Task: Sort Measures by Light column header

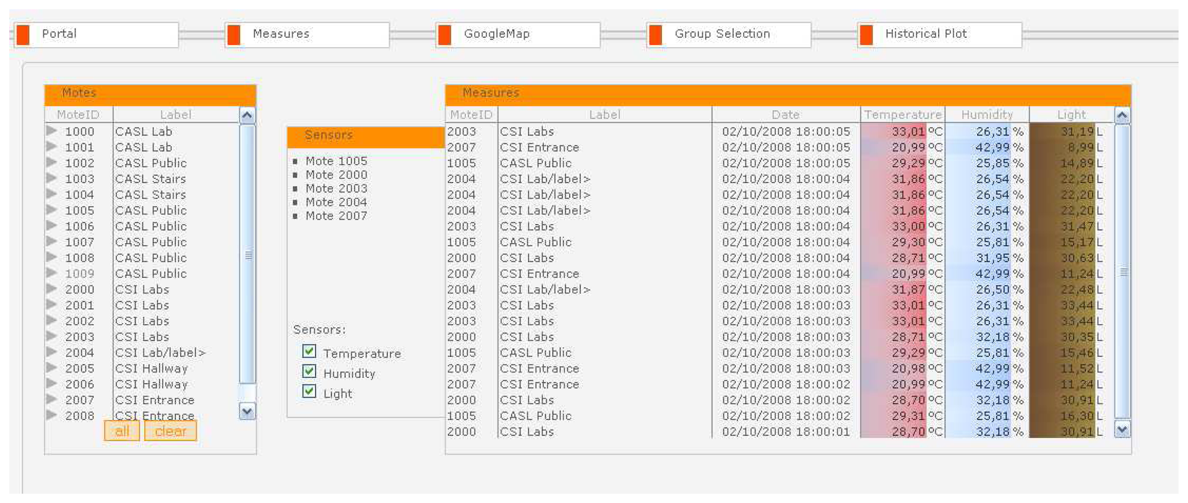Action: (1072, 114)
